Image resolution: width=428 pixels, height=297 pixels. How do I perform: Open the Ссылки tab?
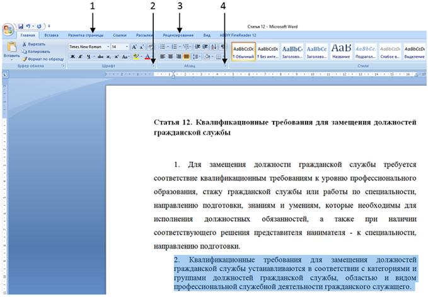tap(120, 35)
